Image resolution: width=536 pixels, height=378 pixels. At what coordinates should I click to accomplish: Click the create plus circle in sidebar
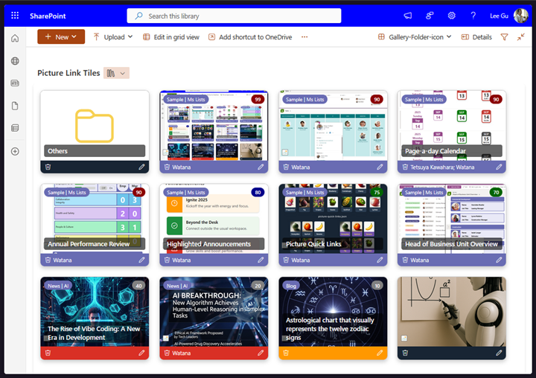15,151
